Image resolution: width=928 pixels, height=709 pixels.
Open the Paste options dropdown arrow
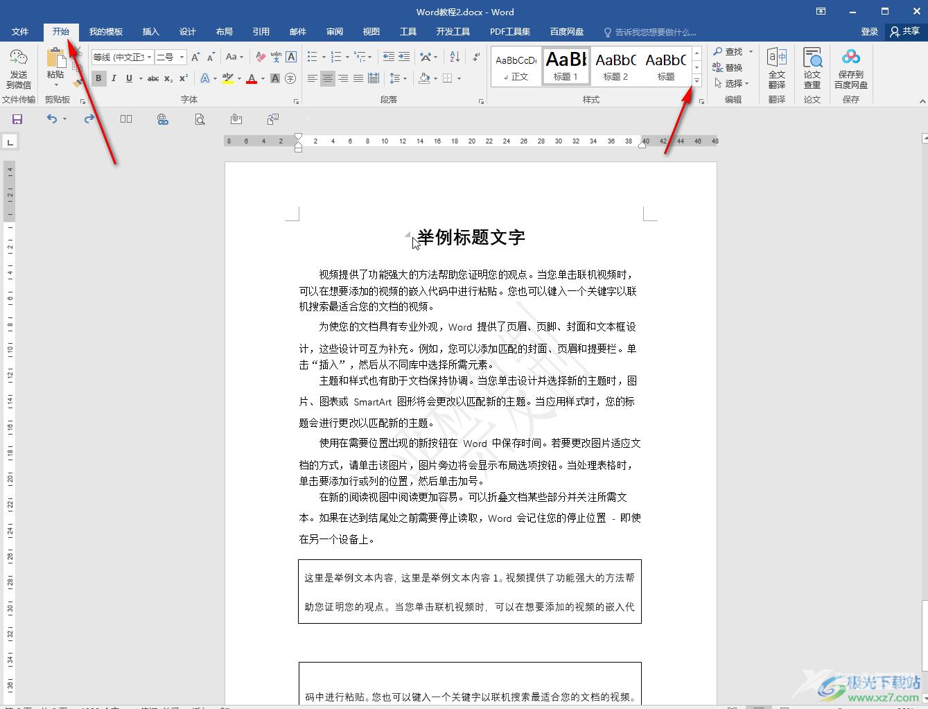click(55, 85)
